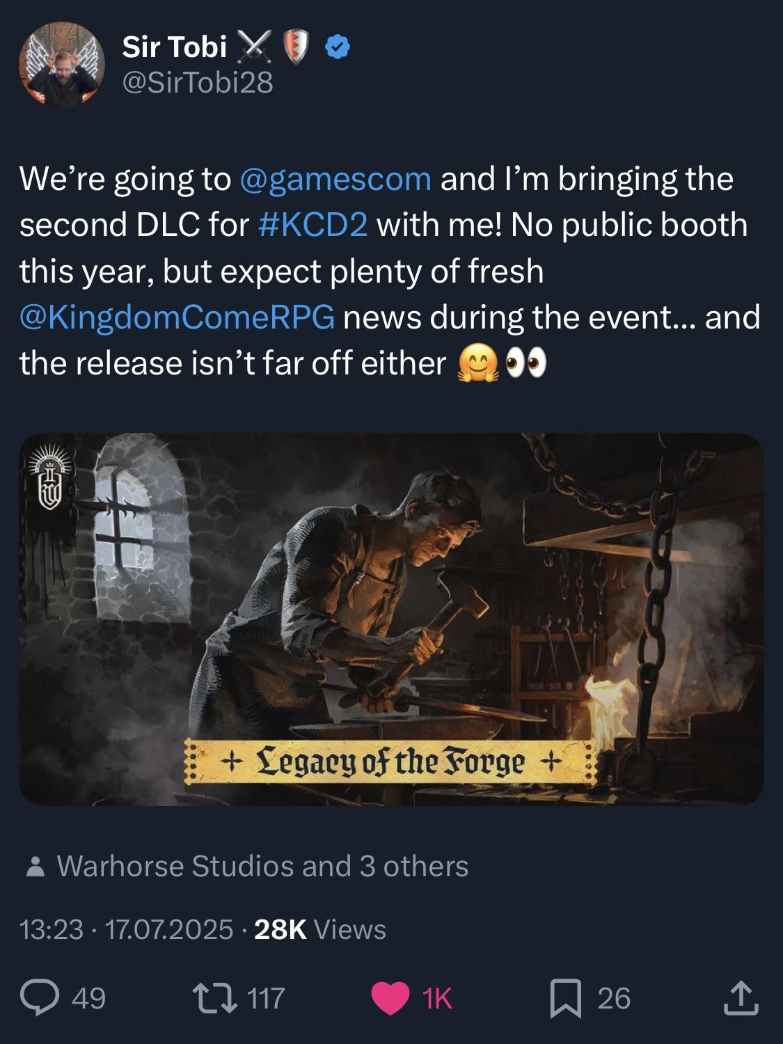Toggle the pink heart like icon
Image resolution: width=783 pixels, height=1044 pixels.
[390, 999]
